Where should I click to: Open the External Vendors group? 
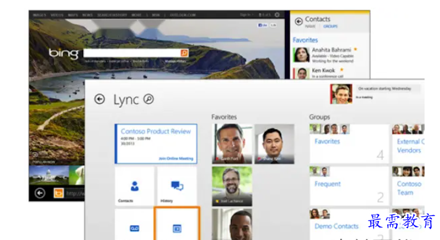click(409, 143)
